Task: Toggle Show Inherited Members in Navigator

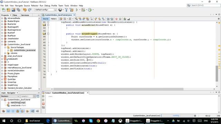Action: 3,111
